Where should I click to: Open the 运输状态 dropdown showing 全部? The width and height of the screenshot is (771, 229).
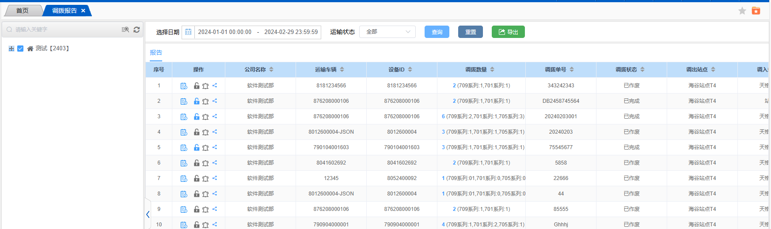(x=387, y=32)
